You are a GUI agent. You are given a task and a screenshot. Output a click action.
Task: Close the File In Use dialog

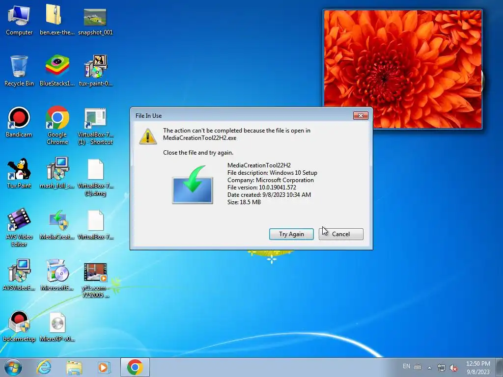361,115
